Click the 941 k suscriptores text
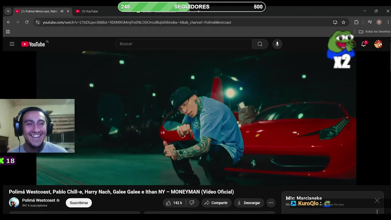Viewport: 391px width, 220px height. (35, 206)
